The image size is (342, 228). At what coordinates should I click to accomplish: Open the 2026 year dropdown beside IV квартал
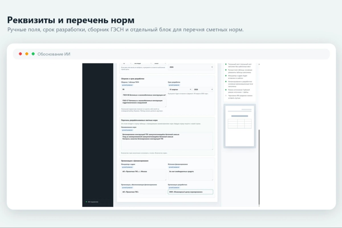point(203,89)
